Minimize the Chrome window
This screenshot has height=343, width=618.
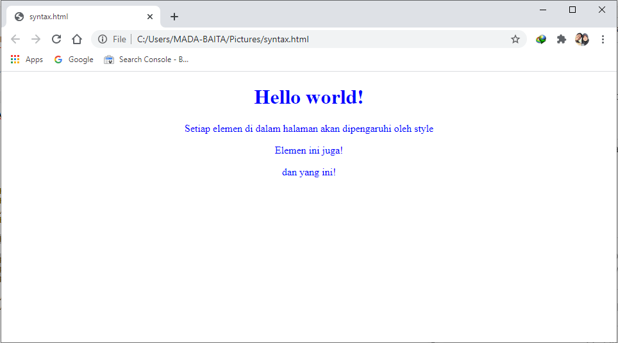pos(543,10)
